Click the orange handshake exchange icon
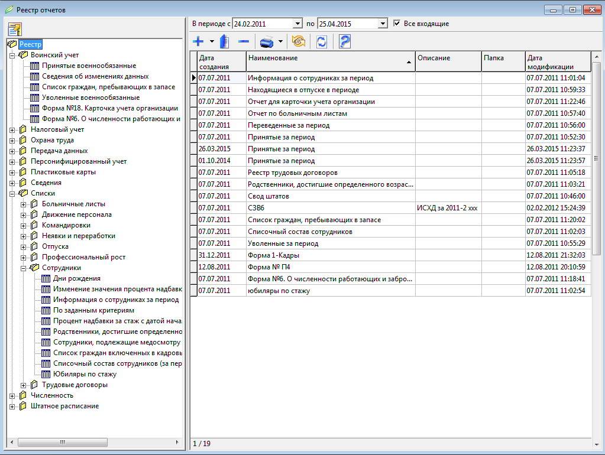Image resolution: width=605 pixels, height=455 pixels. [299, 41]
